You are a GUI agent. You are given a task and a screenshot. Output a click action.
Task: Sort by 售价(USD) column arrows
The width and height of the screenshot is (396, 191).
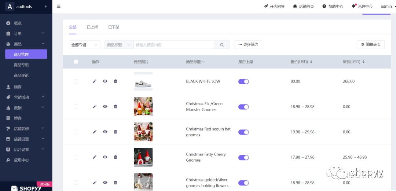(311, 62)
